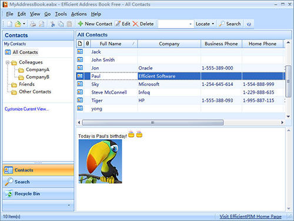Open the Locate dropdown
This screenshot has width=294, height=221.
[205, 24]
